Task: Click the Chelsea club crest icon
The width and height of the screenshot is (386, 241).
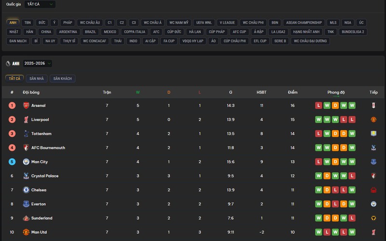Action: point(26,190)
